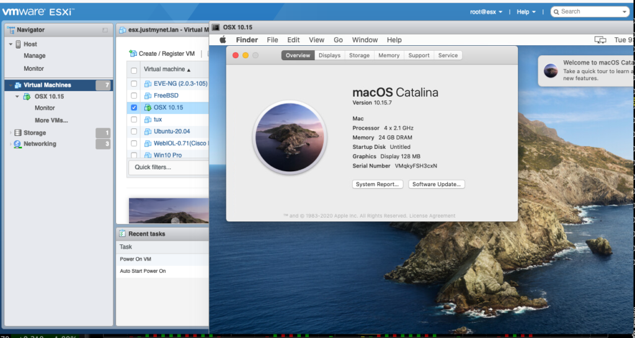
Task: Open the Finder menu in macOS menu bar
Action: [x=247, y=40]
